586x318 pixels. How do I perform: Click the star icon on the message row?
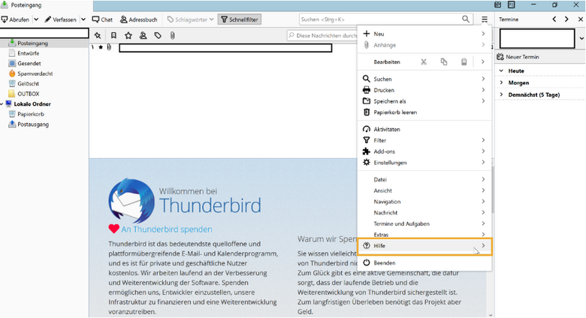click(x=101, y=47)
